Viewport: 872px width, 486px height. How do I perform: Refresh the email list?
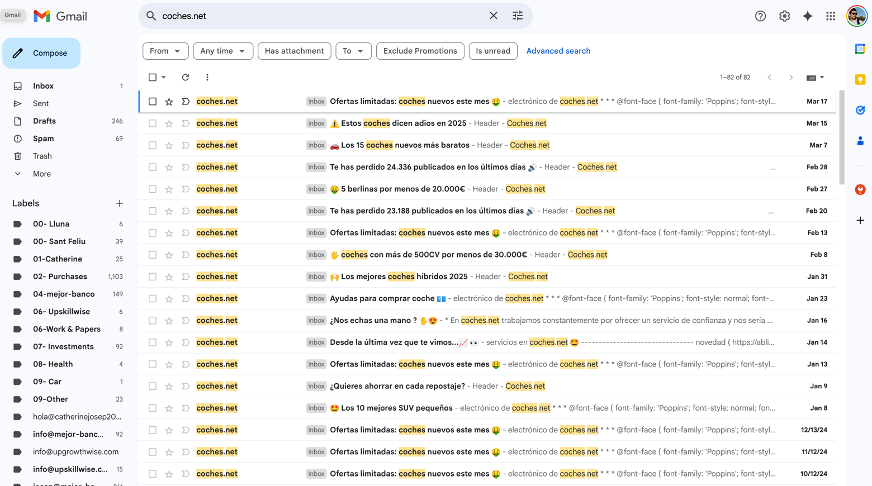tap(186, 77)
